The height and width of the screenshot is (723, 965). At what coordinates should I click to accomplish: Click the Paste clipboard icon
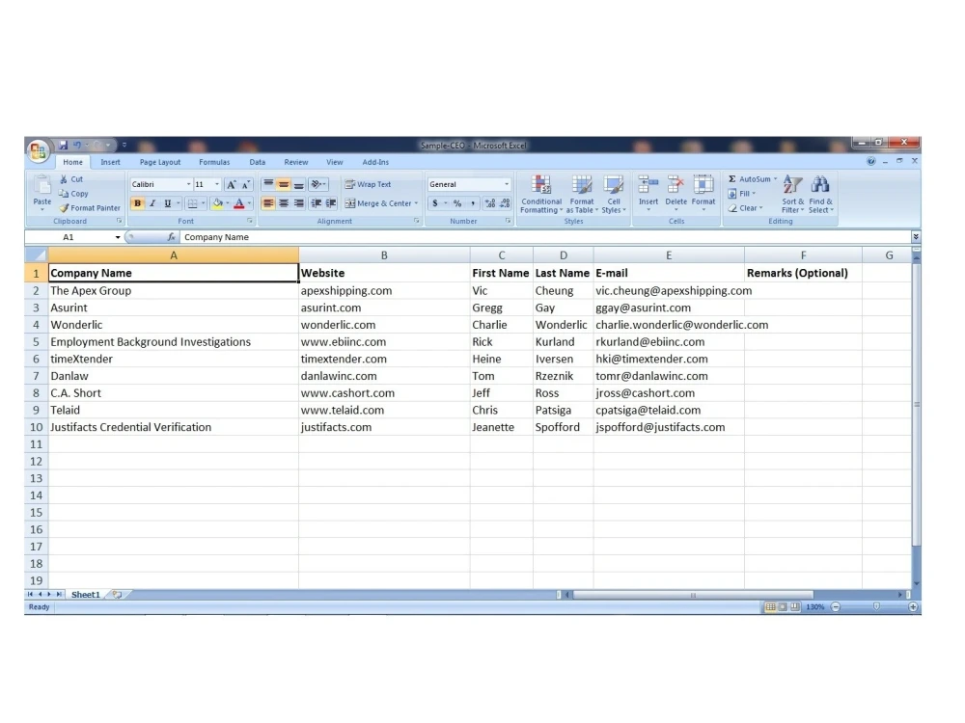[41, 186]
